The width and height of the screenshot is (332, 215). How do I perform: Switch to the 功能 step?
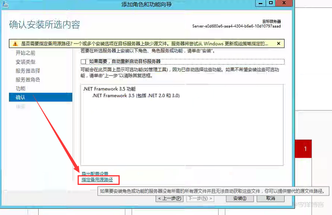point(20,88)
